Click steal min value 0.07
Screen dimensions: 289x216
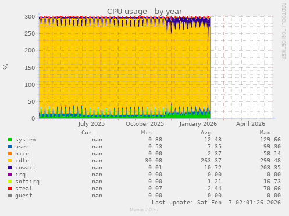point(155,189)
